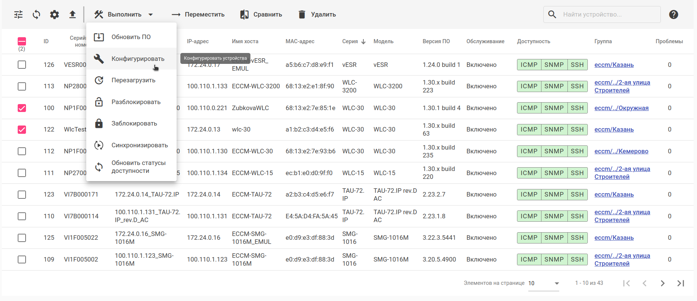Image resolution: width=697 pixels, height=301 pixels.
Task: Select Синхронизировать menu entry
Action: (139, 145)
